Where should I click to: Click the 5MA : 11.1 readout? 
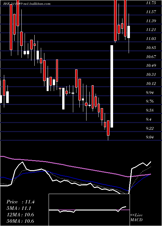19,208
